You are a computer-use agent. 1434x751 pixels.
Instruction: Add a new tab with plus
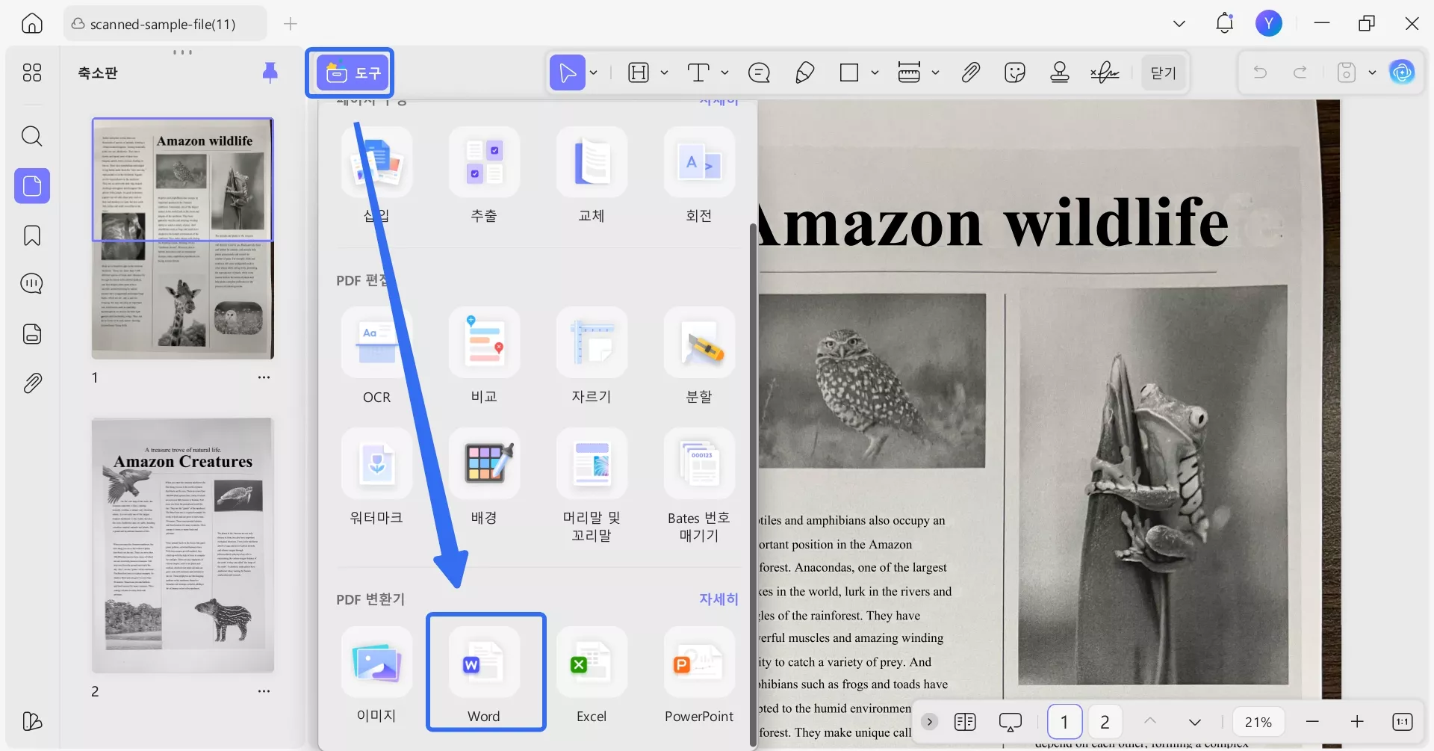291,24
